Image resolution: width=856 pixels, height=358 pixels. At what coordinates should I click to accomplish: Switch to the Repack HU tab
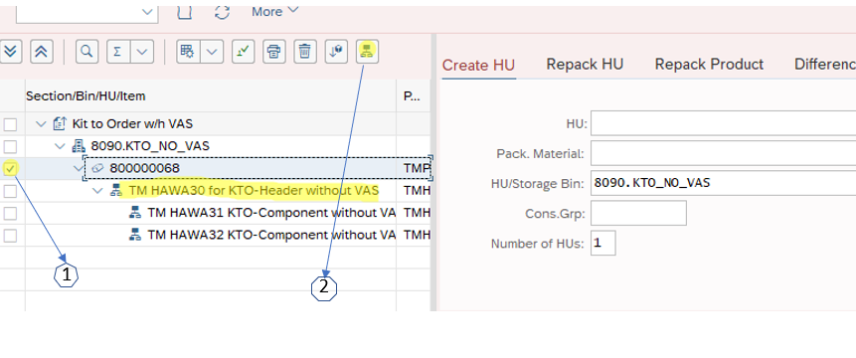(x=585, y=65)
